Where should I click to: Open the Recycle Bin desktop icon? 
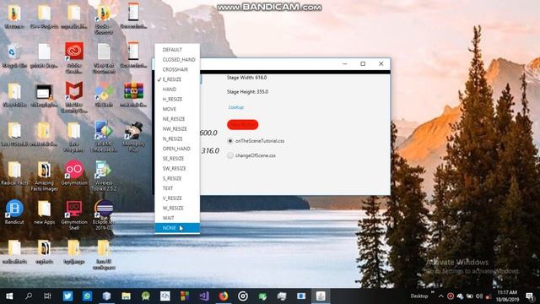point(14,55)
